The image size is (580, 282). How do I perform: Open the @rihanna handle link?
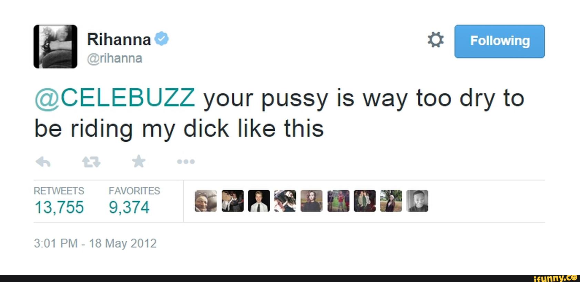click(114, 58)
